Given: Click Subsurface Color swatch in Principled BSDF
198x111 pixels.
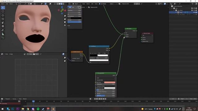Looking at the screenshot, I should (x=110, y=88).
